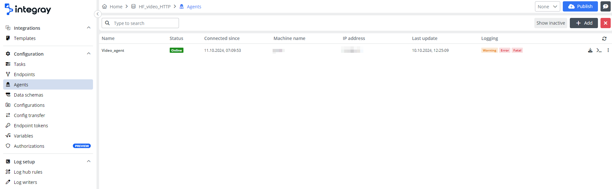Open Endpoints in the sidebar

tap(24, 75)
